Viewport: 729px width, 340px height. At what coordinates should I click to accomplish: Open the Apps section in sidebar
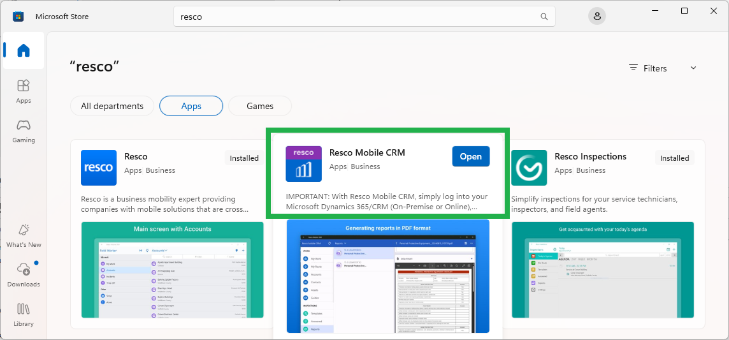pyautogui.click(x=23, y=91)
